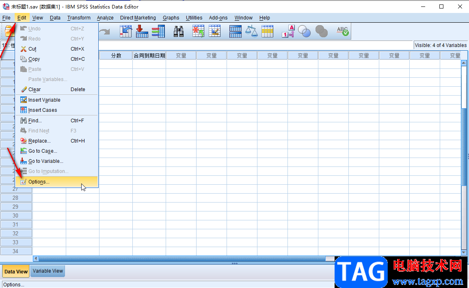
Task: Click the grayed Redo entry in Edit menu
Action: (56, 39)
